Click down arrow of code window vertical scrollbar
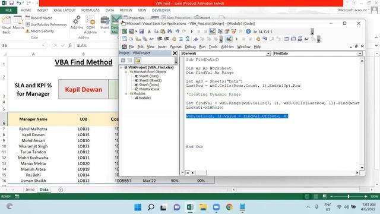 tap(362, 168)
